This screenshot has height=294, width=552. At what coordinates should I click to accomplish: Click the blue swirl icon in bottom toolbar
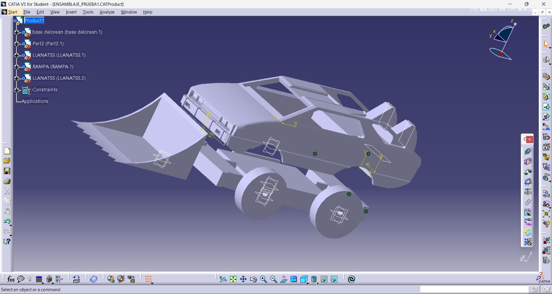[x=351, y=279]
